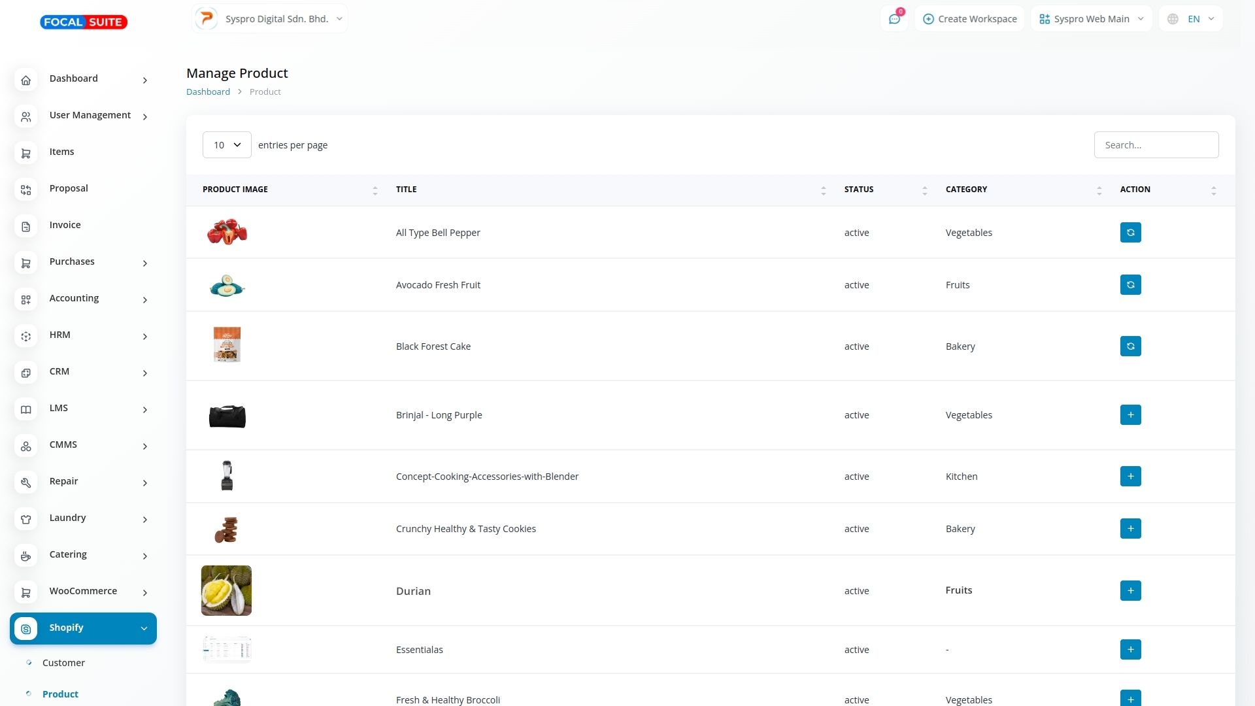
Task: Click the plus icon for Crunchy Healthy & Tasty Cookies
Action: (1130, 529)
